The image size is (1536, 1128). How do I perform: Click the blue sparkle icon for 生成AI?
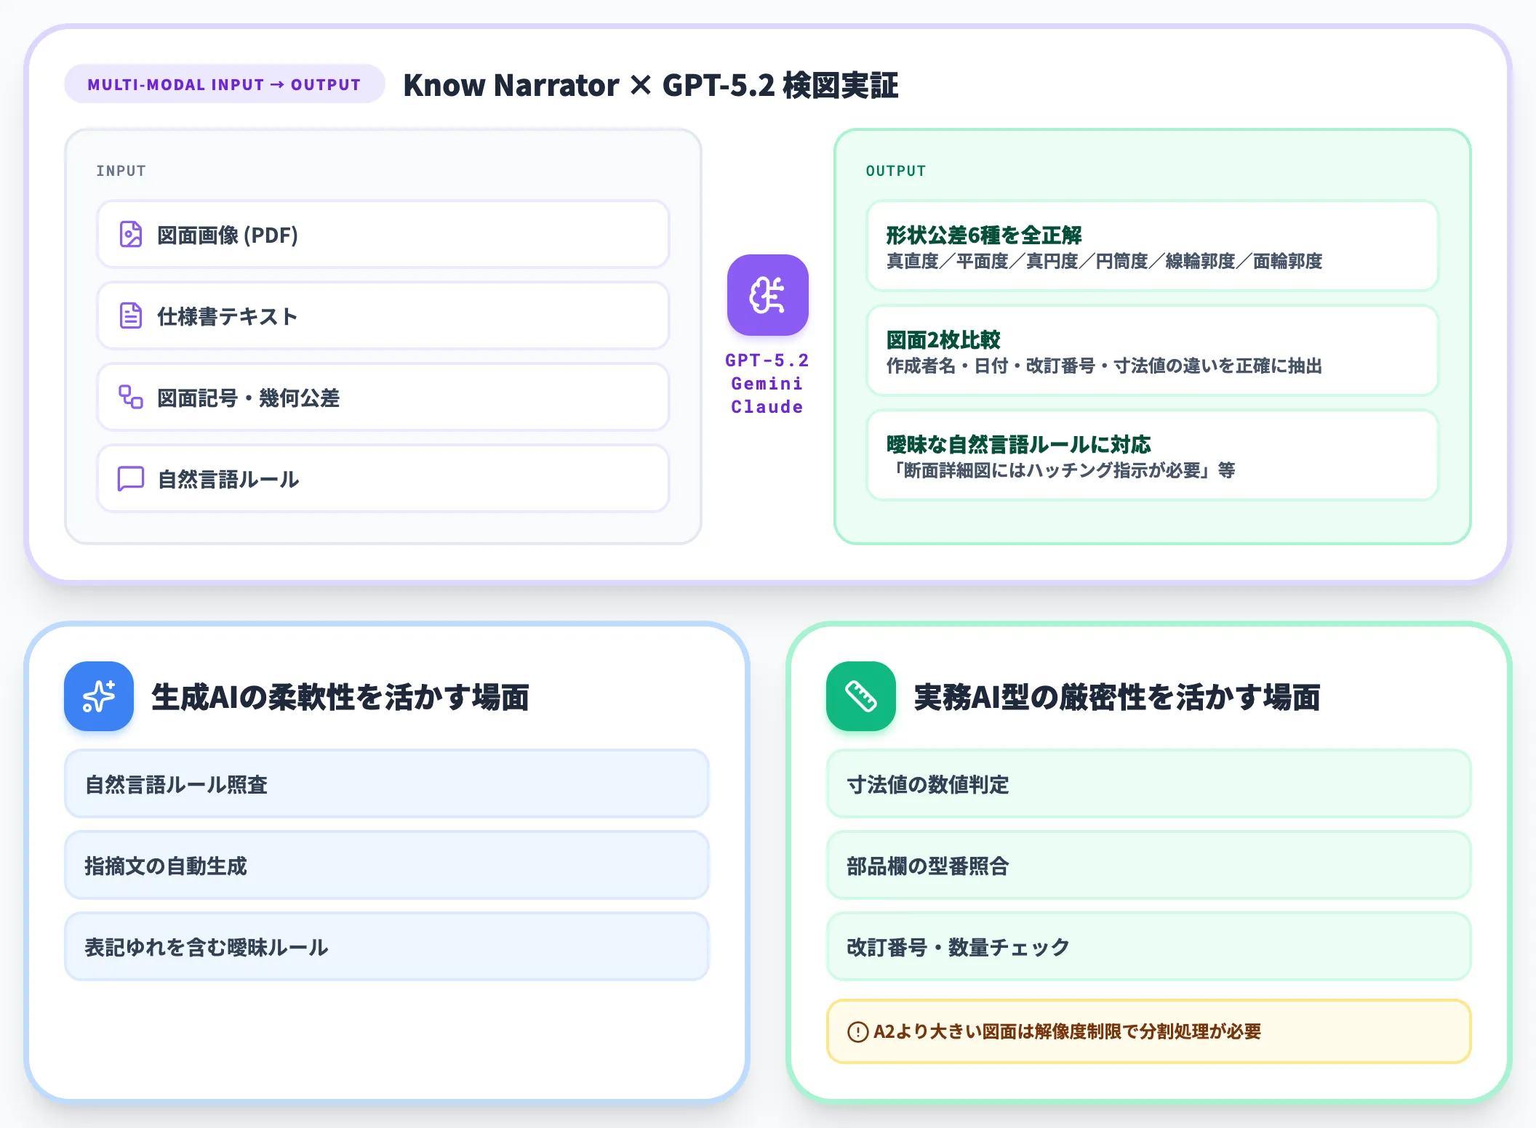coord(99,696)
